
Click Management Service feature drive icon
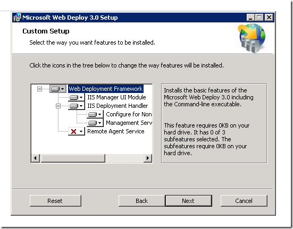pyautogui.click(x=95, y=123)
